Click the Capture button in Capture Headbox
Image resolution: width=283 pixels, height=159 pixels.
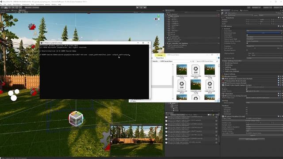point(252,136)
